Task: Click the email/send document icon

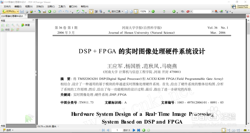Action: coord(31,11)
